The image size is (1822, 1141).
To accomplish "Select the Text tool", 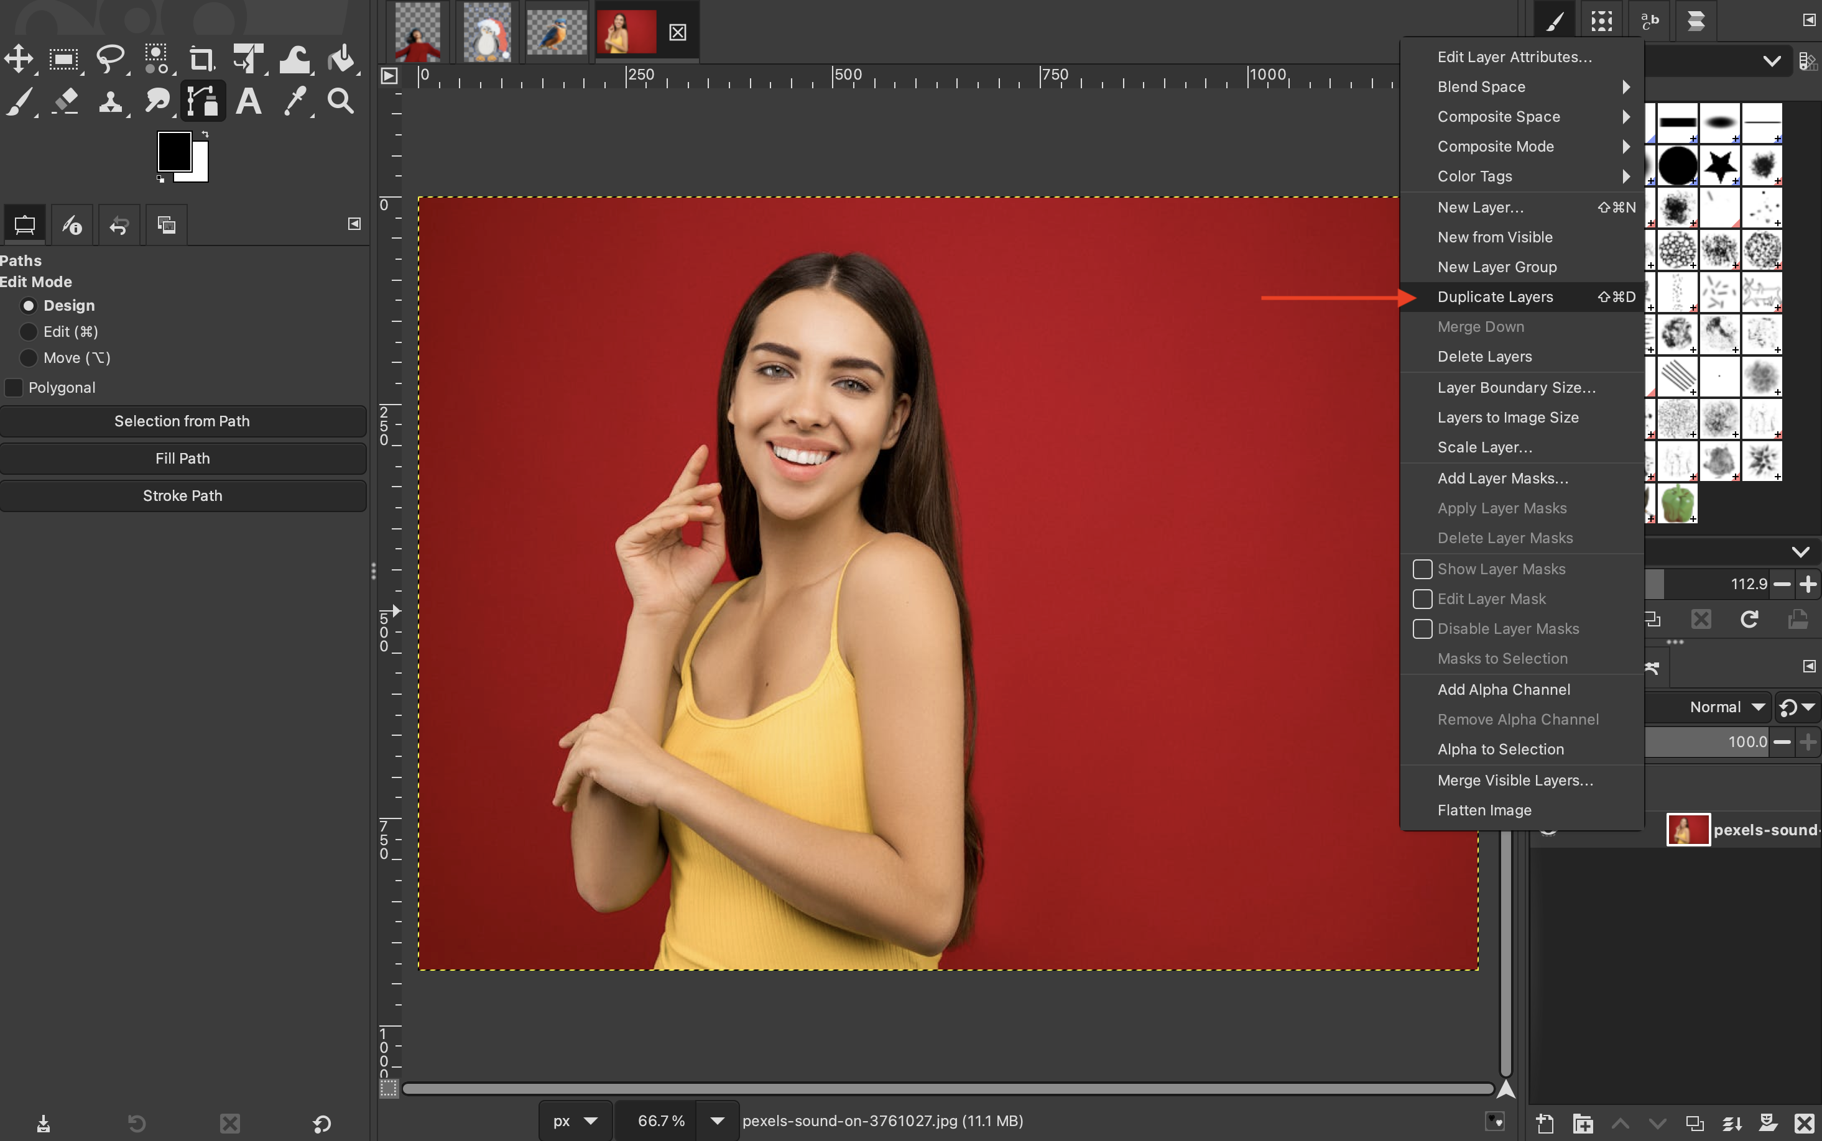I will tap(248, 101).
